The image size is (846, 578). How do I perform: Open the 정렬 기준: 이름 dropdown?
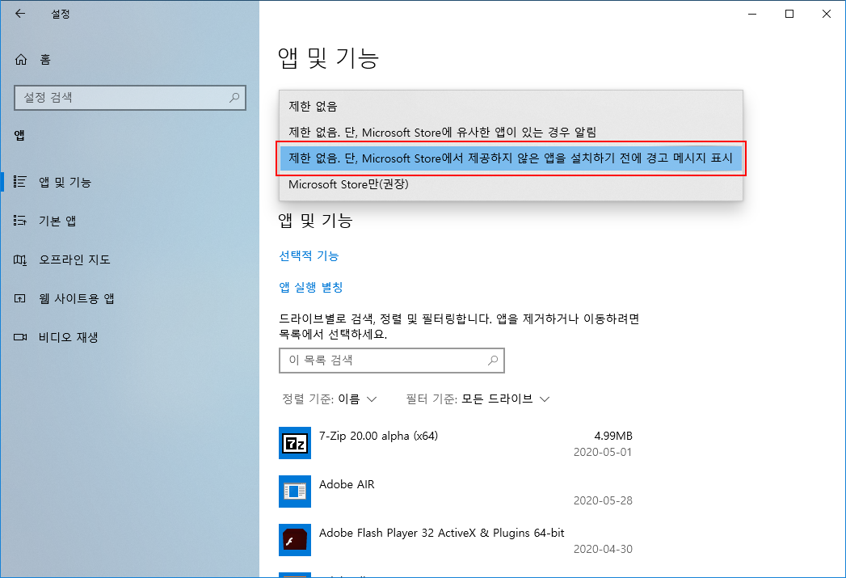click(x=329, y=399)
